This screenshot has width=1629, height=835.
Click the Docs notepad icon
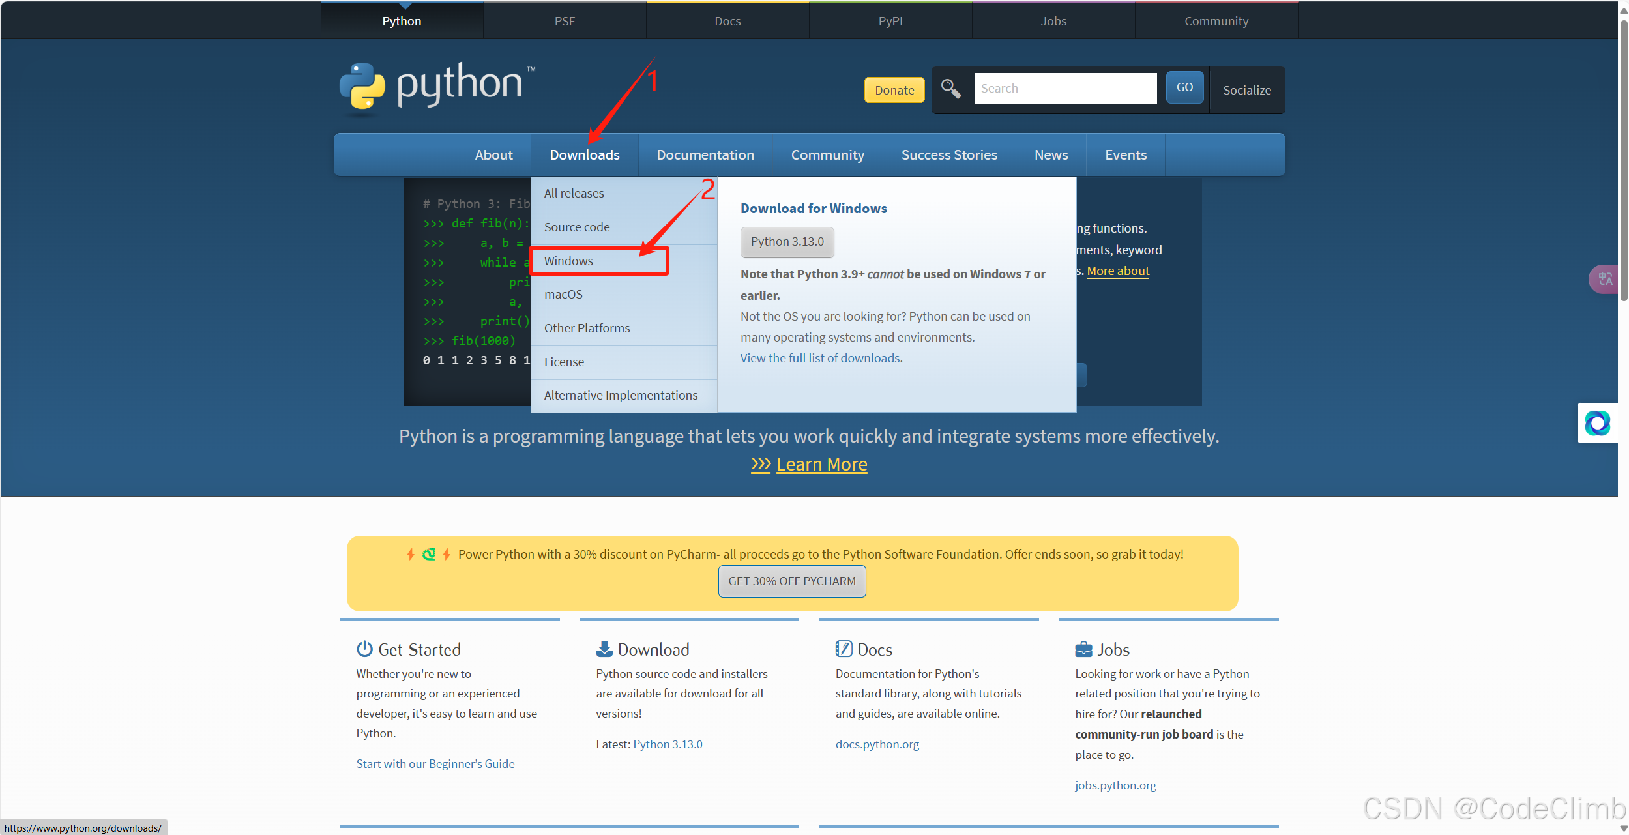tap(844, 649)
